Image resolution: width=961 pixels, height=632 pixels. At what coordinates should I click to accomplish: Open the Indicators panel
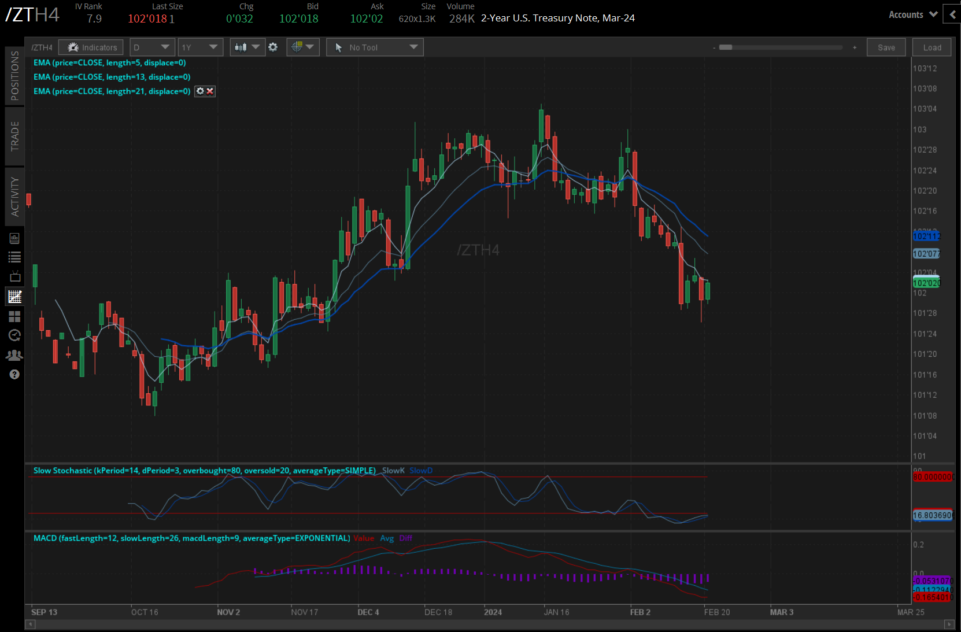click(x=91, y=47)
